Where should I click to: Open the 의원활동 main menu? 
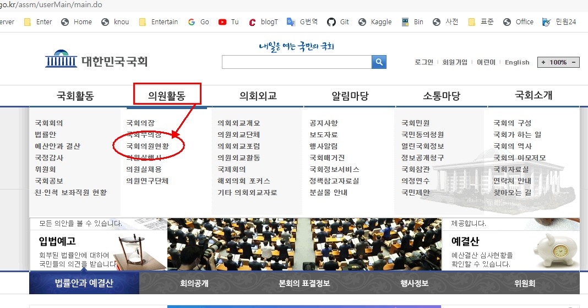pos(167,96)
